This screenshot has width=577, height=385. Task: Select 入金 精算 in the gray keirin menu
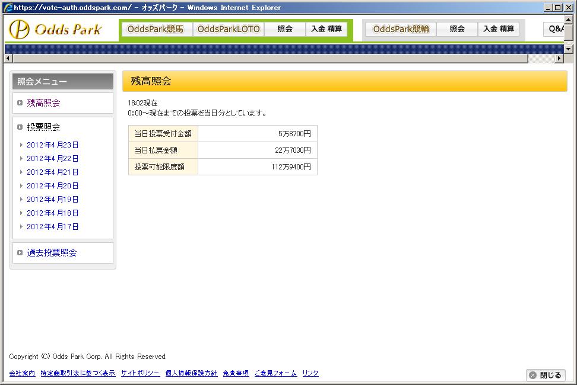(499, 29)
